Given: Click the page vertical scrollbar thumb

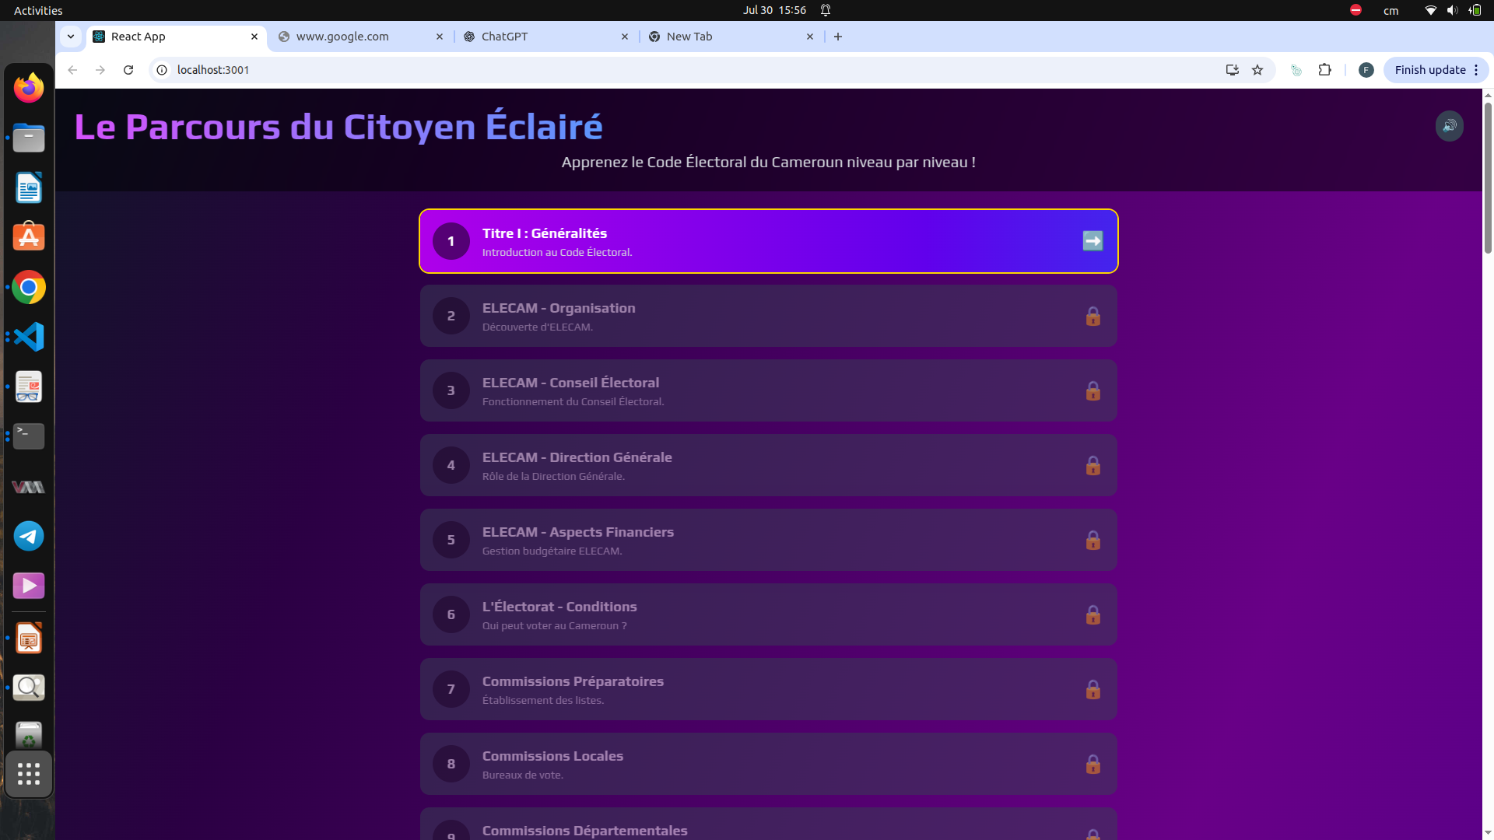Looking at the screenshot, I should point(1488,179).
